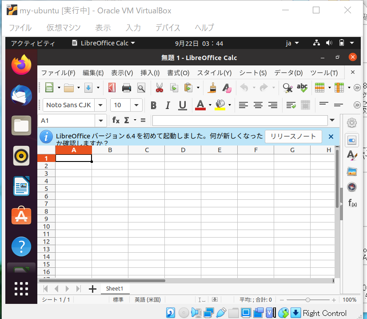The height and width of the screenshot is (319, 367).
Task: Open sidebar Navigator compass icon
Action: (x=352, y=187)
